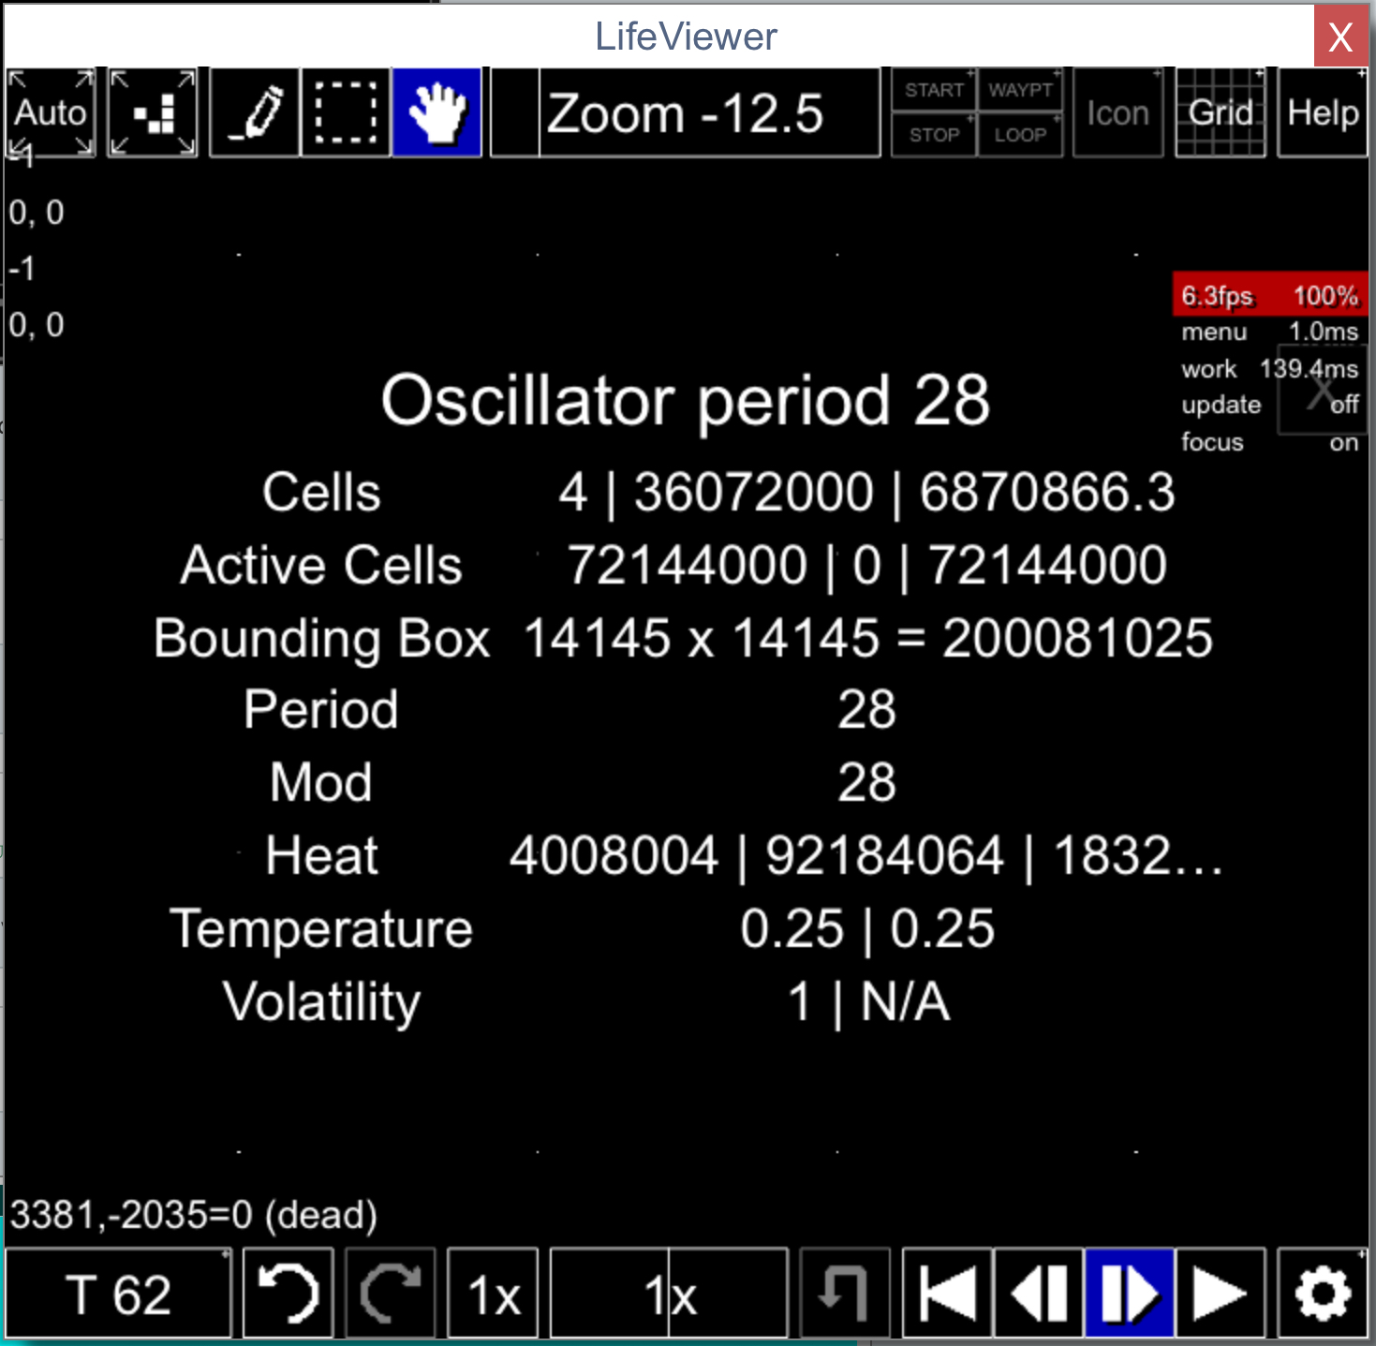Screen dimensions: 1376x1346
Task: Click the return arrow icon
Action: coord(845,1294)
